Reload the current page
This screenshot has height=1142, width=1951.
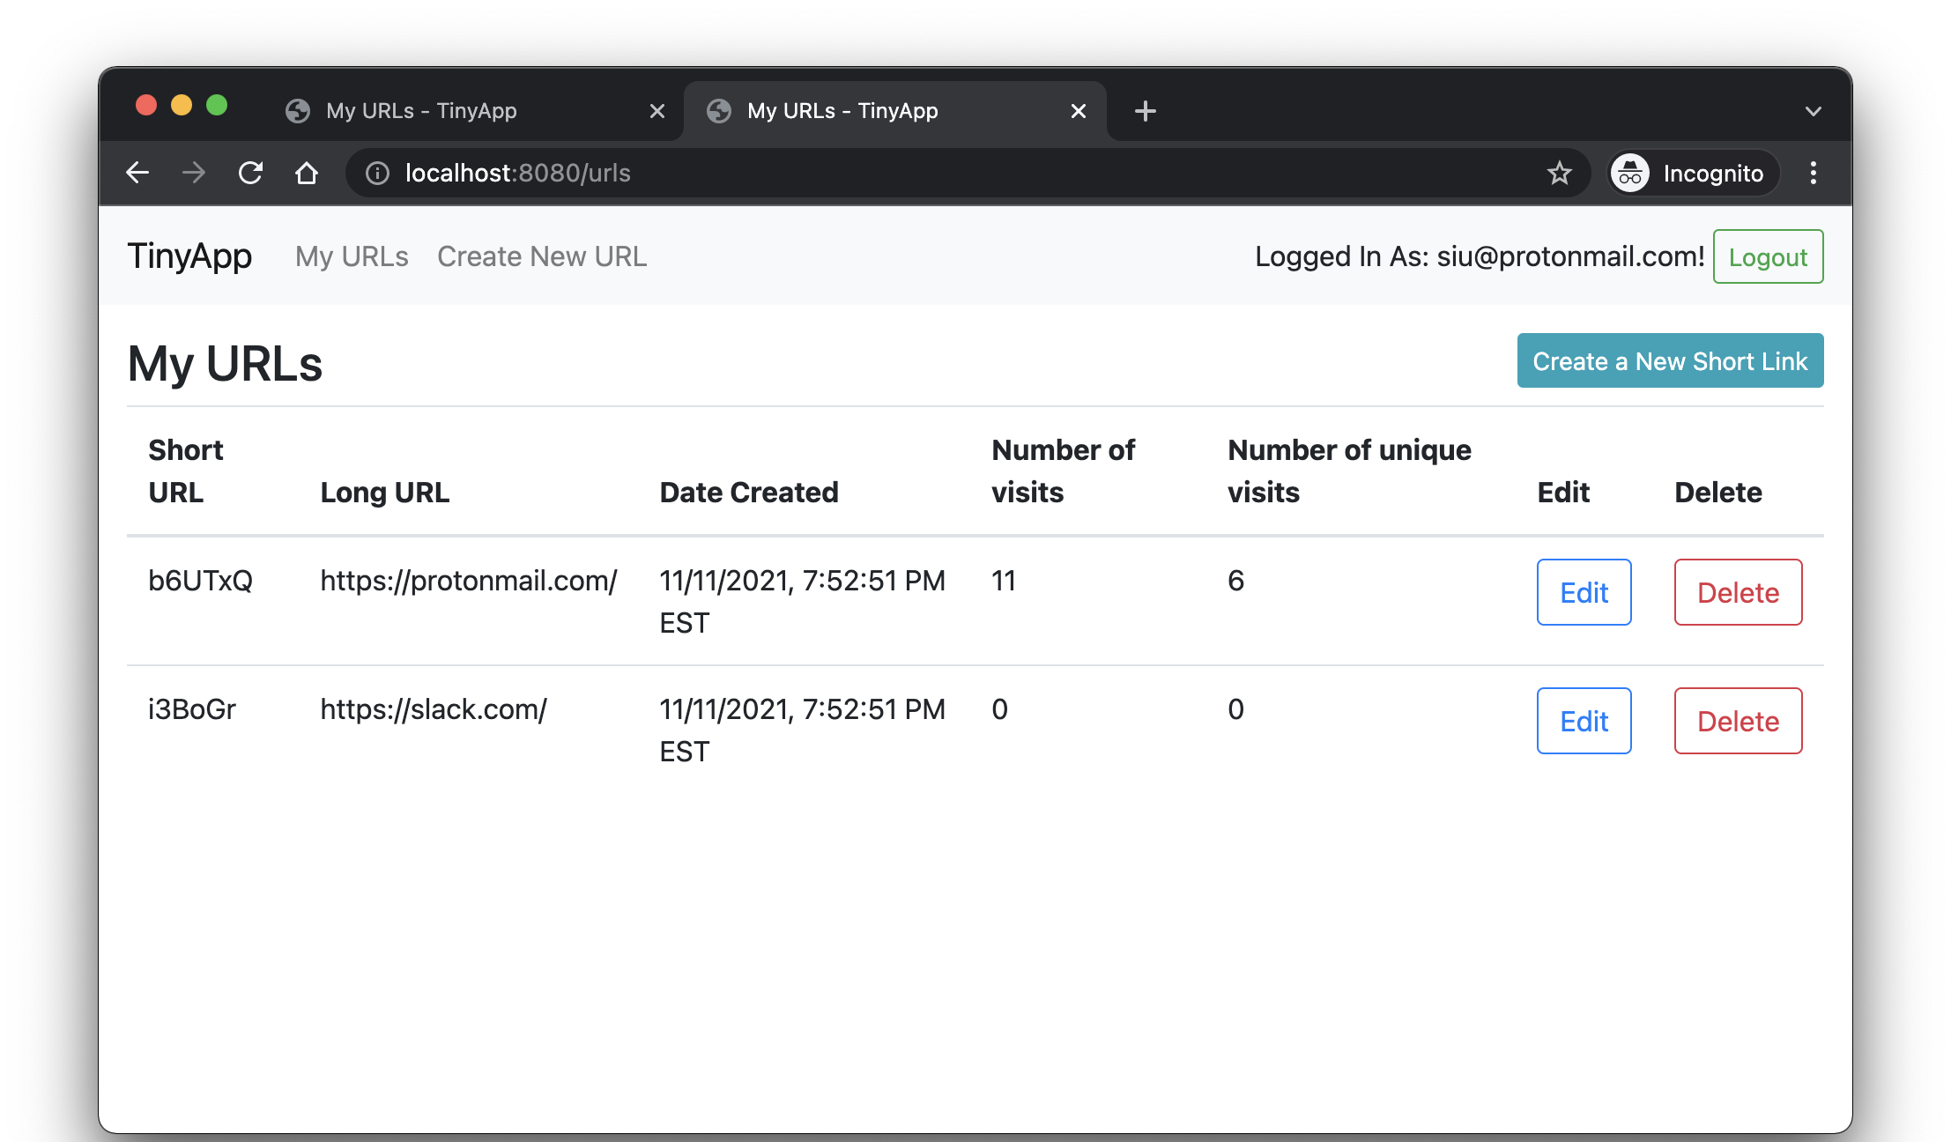[x=250, y=173]
